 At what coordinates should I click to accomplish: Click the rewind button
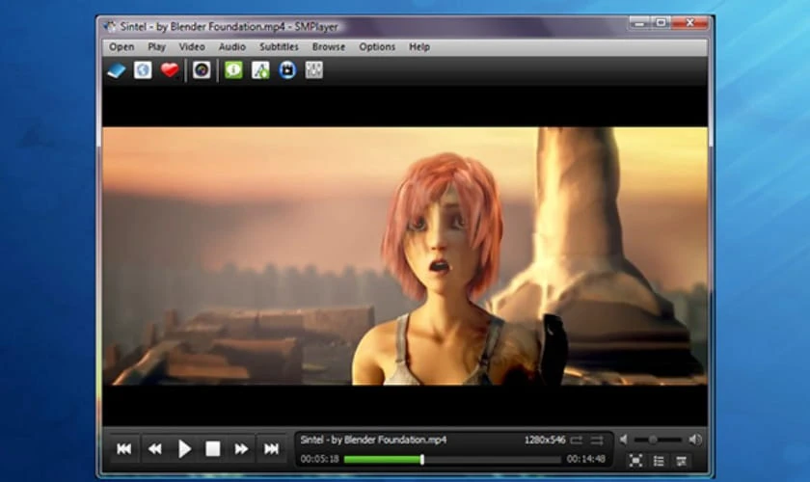[154, 449]
